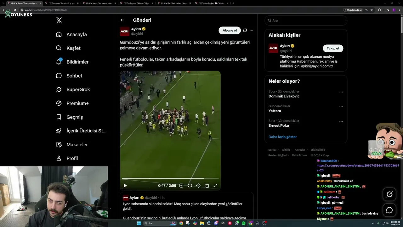This screenshot has width=403, height=227.
Task: Open more options for Ernest Poku trend
Action: [x=341, y=121]
